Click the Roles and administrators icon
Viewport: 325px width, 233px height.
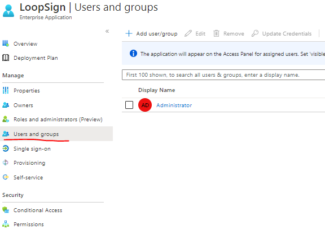pyautogui.click(x=6, y=119)
